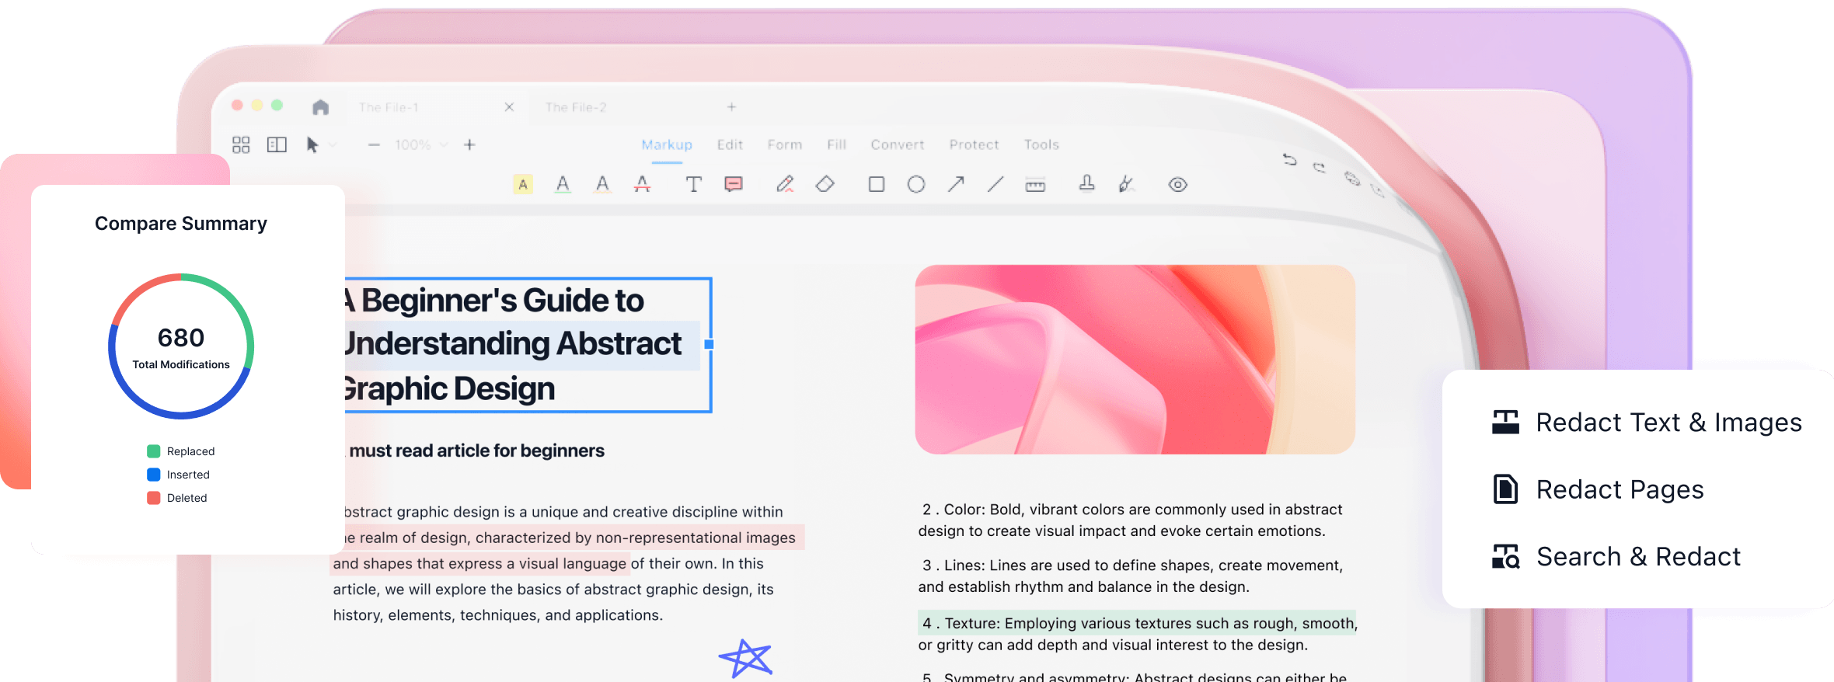Viewport: 1834px width, 682px height.
Task: Select the green underline text tool
Action: (x=563, y=184)
